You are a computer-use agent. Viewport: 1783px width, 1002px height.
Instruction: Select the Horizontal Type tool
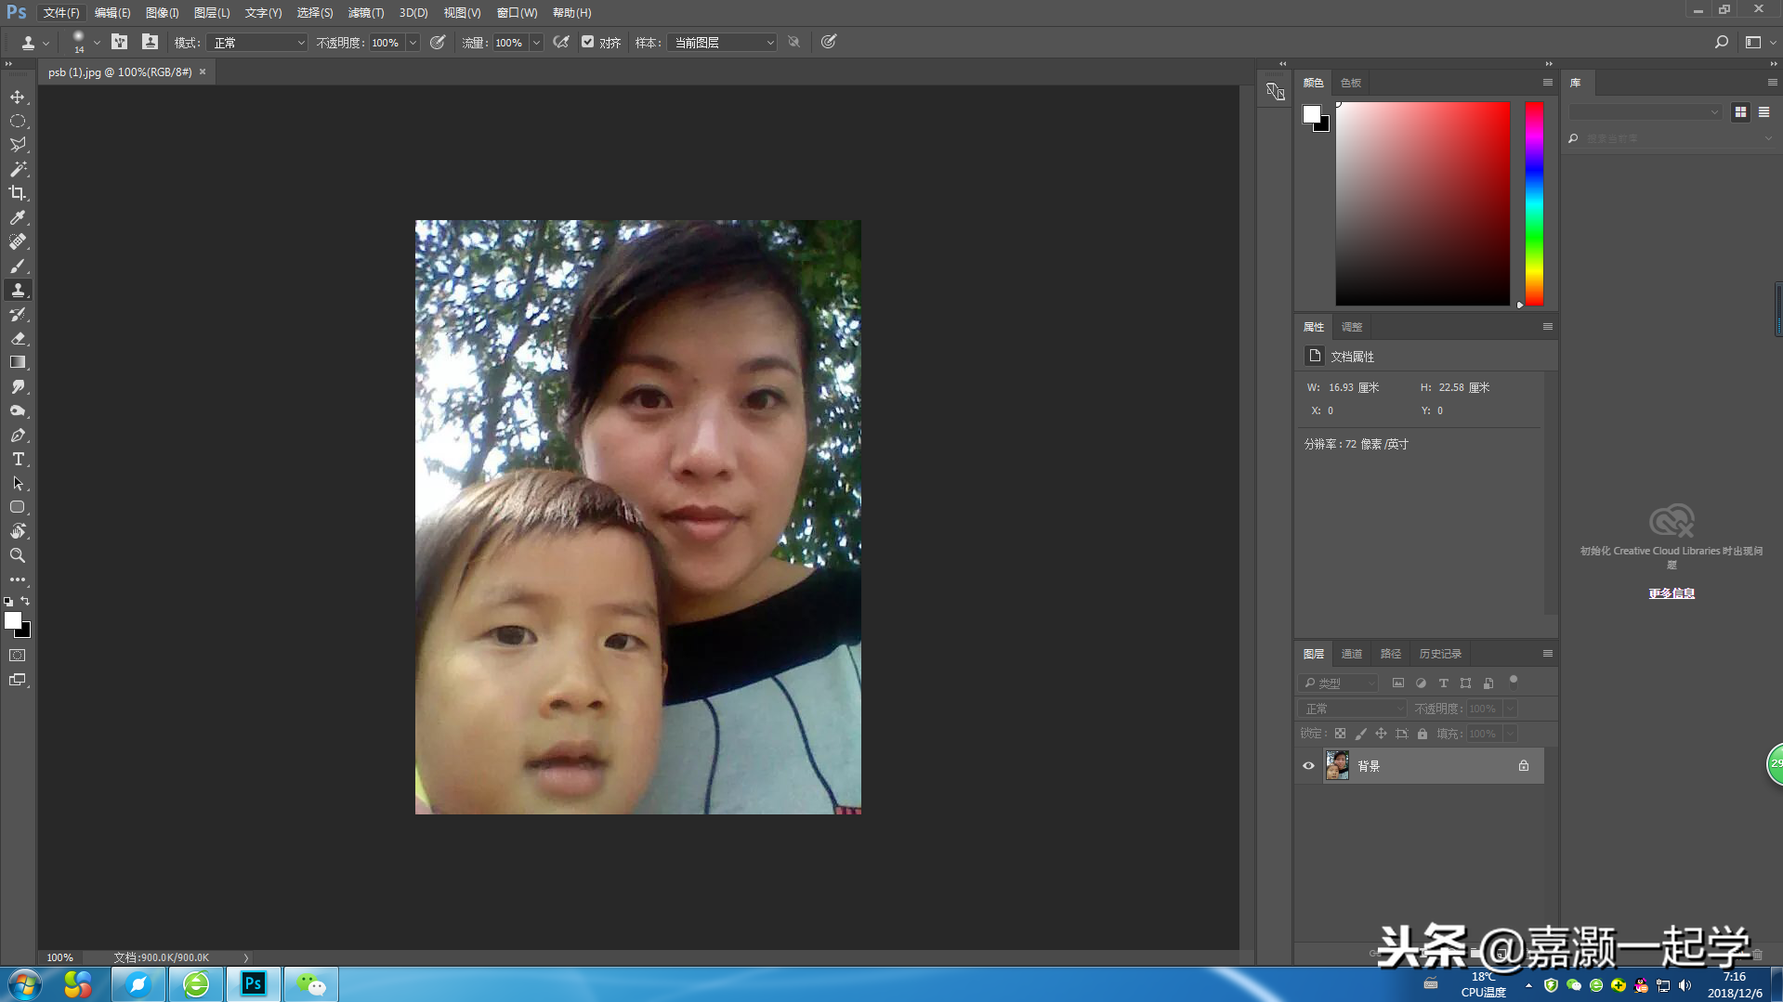point(18,459)
